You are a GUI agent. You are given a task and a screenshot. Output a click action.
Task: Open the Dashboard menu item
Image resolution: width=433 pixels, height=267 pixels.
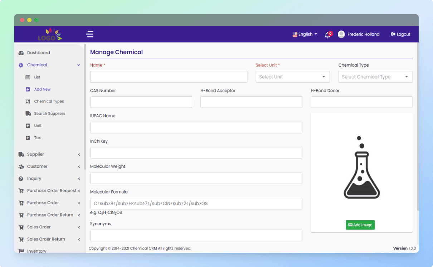(x=39, y=53)
